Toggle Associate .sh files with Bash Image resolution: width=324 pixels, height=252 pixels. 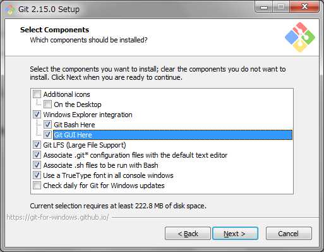(x=37, y=165)
